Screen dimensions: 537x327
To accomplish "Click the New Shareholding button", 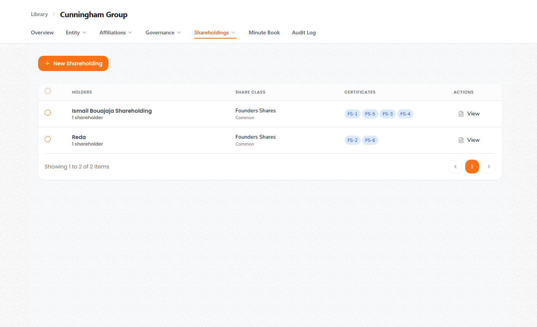I will pos(73,63).
